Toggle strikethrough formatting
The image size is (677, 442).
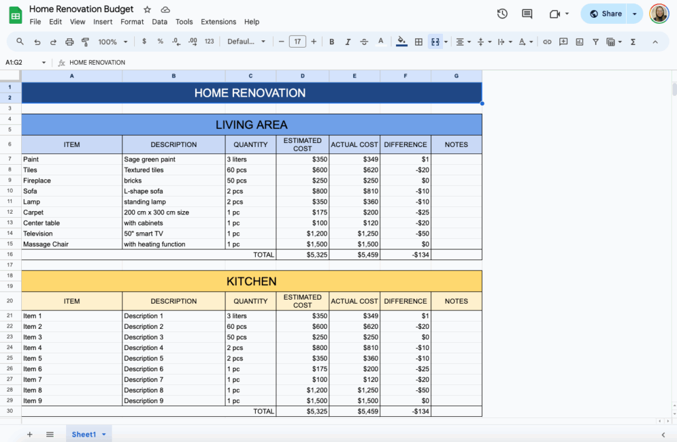click(x=364, y=41)
